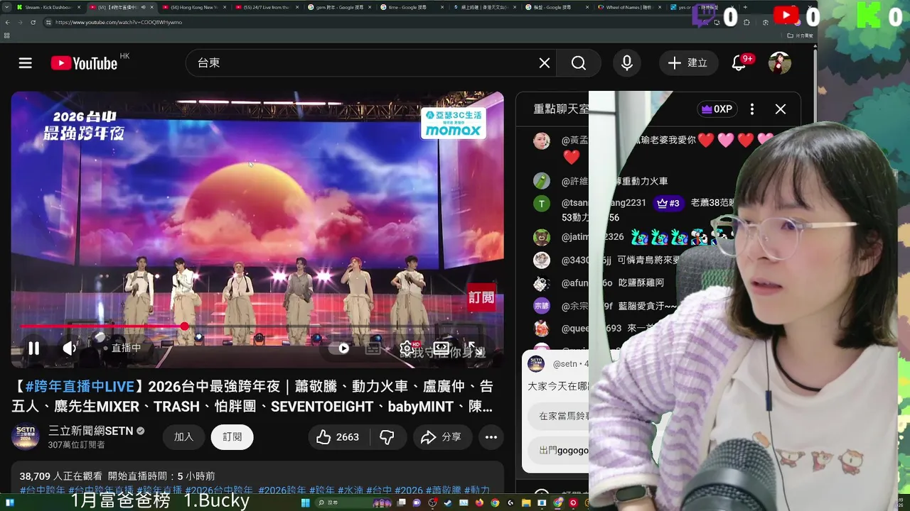Image resolution: width=910 pixels, height=511 pixels.
Task: Click the magnifier search button
Action: 579,63
